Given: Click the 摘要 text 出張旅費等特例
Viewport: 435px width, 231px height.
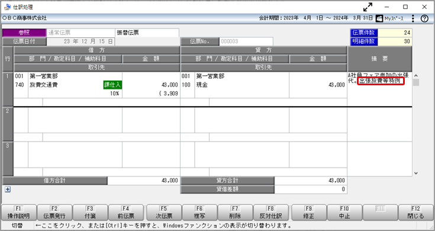Looking at the screenshot, I should (x=379, y=81).
